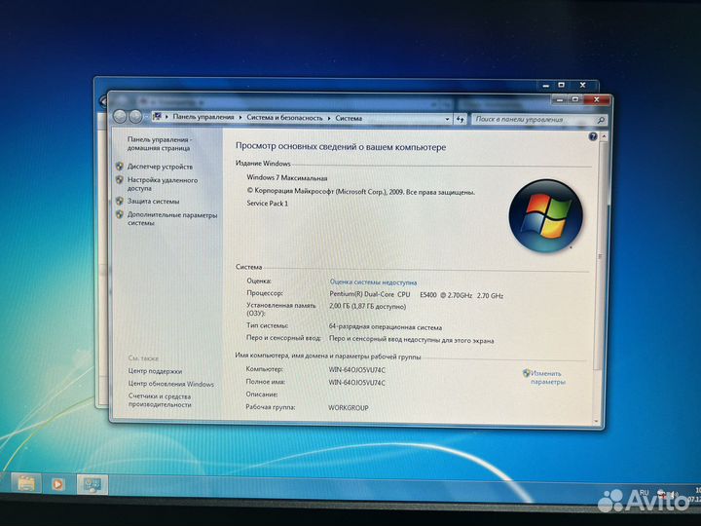Open 'Настройка удаленного доступа' link

[x=163, y=184]
